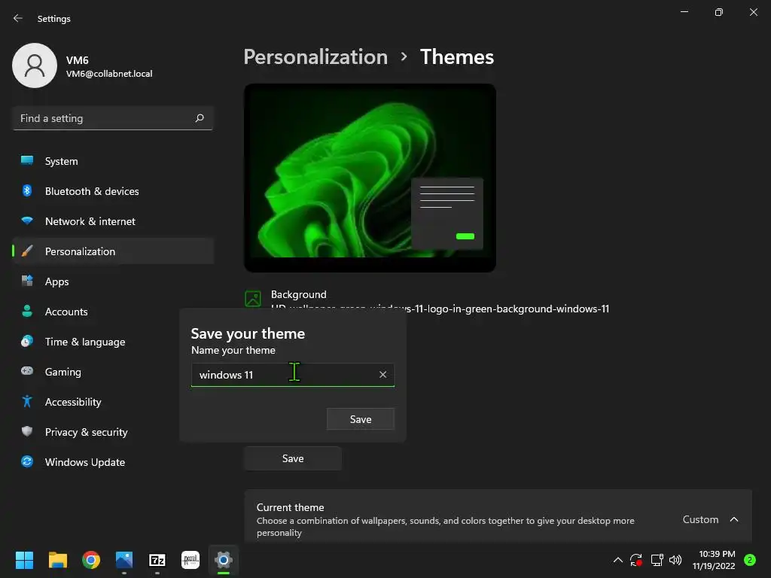Screen dimensions: 771x578
Task: Click the theme name text field
Action: point(293,375)
